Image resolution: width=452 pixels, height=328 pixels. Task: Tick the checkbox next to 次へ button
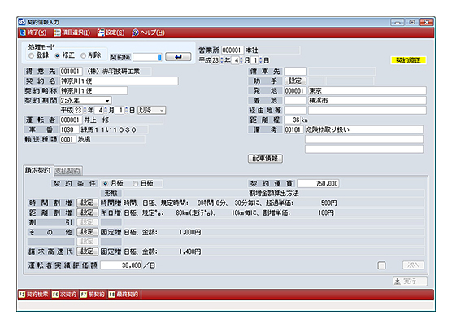[381, 265]
